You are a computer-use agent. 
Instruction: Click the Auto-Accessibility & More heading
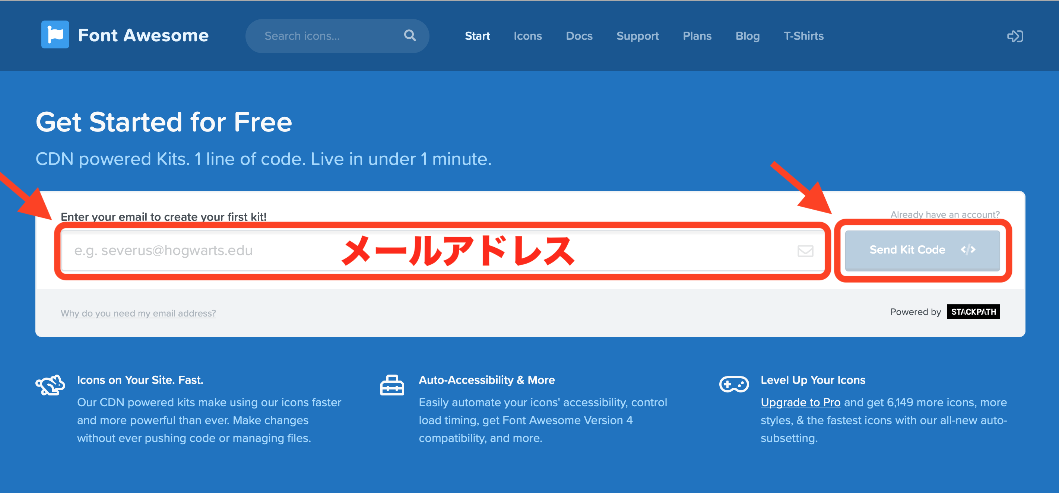pos(486,380)
